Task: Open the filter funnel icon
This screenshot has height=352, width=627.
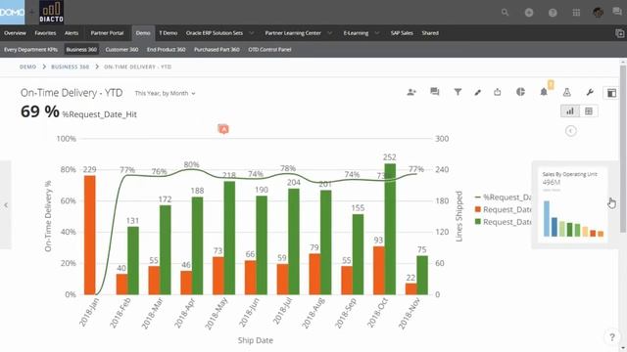Action: point(458,92)
